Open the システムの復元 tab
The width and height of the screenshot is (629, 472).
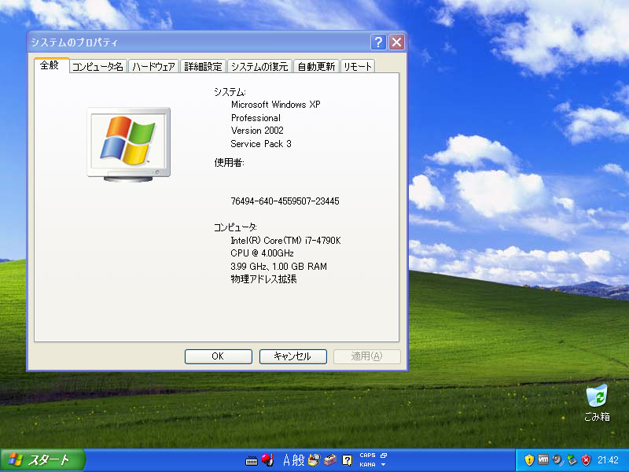(x=259, y=67)
